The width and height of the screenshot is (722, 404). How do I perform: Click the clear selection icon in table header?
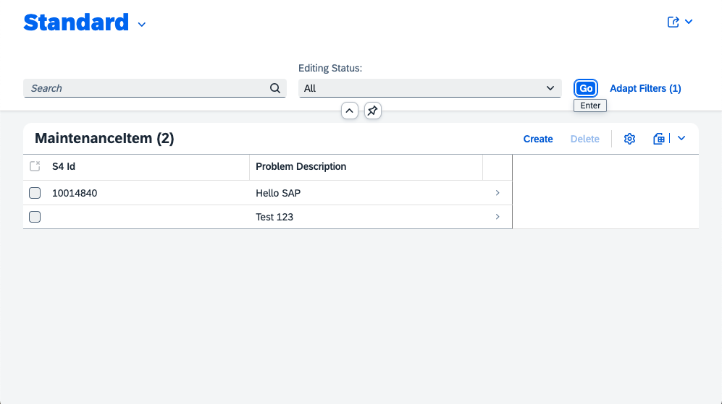tap(35, 166)
